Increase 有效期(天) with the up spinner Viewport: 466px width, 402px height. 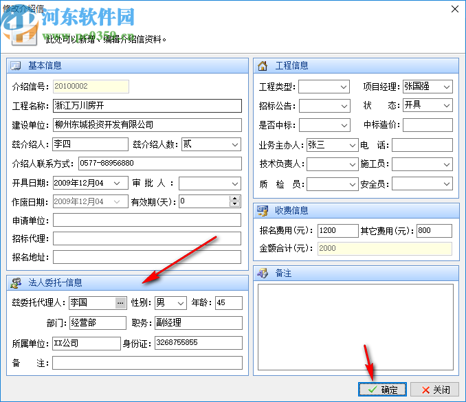click(235, 199)
